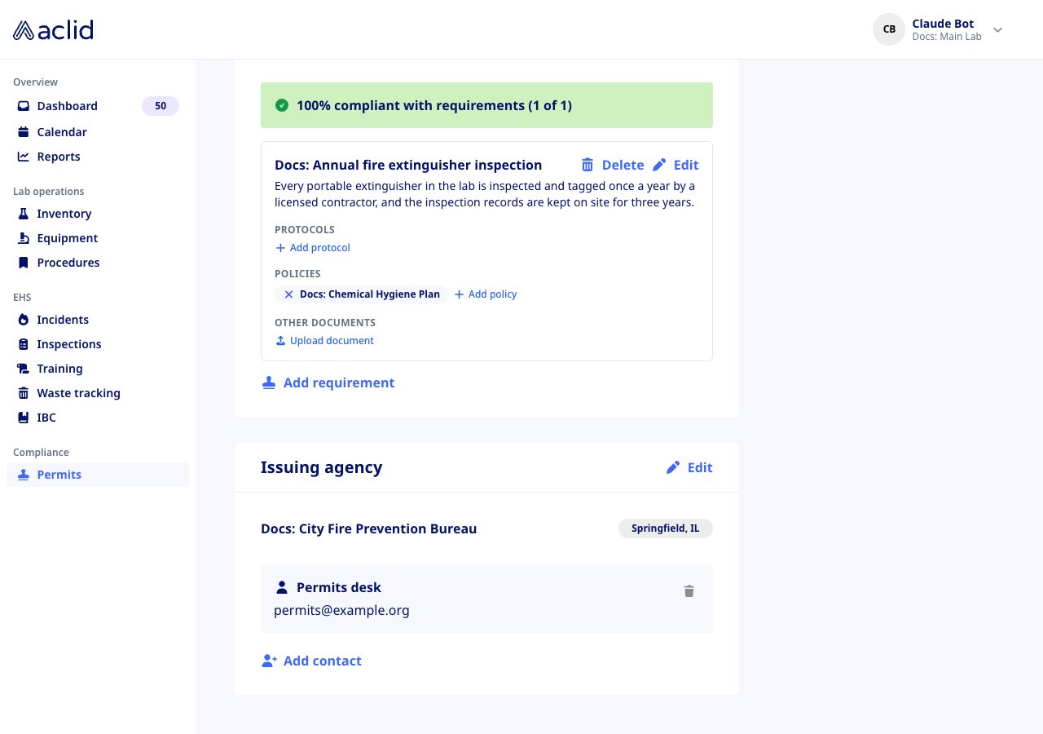Click the Add contact button
Image resolution: width=1043 pixels, height=734 pixels.
coord(311,661)
